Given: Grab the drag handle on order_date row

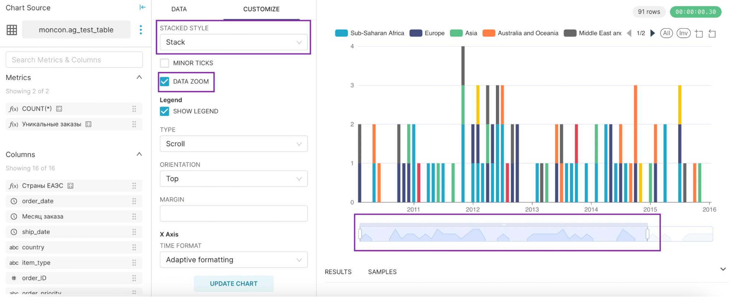Looking at the screenshot, I should [134, 201].
